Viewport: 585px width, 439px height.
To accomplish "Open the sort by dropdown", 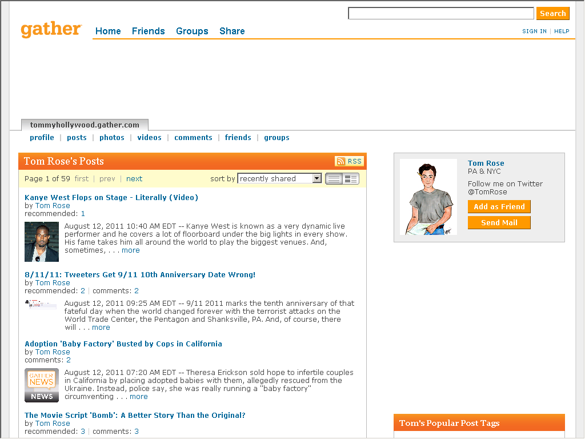I will coord(279,178).
